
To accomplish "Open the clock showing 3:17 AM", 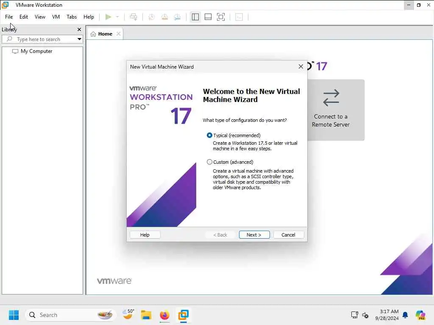I will click(x=387, y=315).
